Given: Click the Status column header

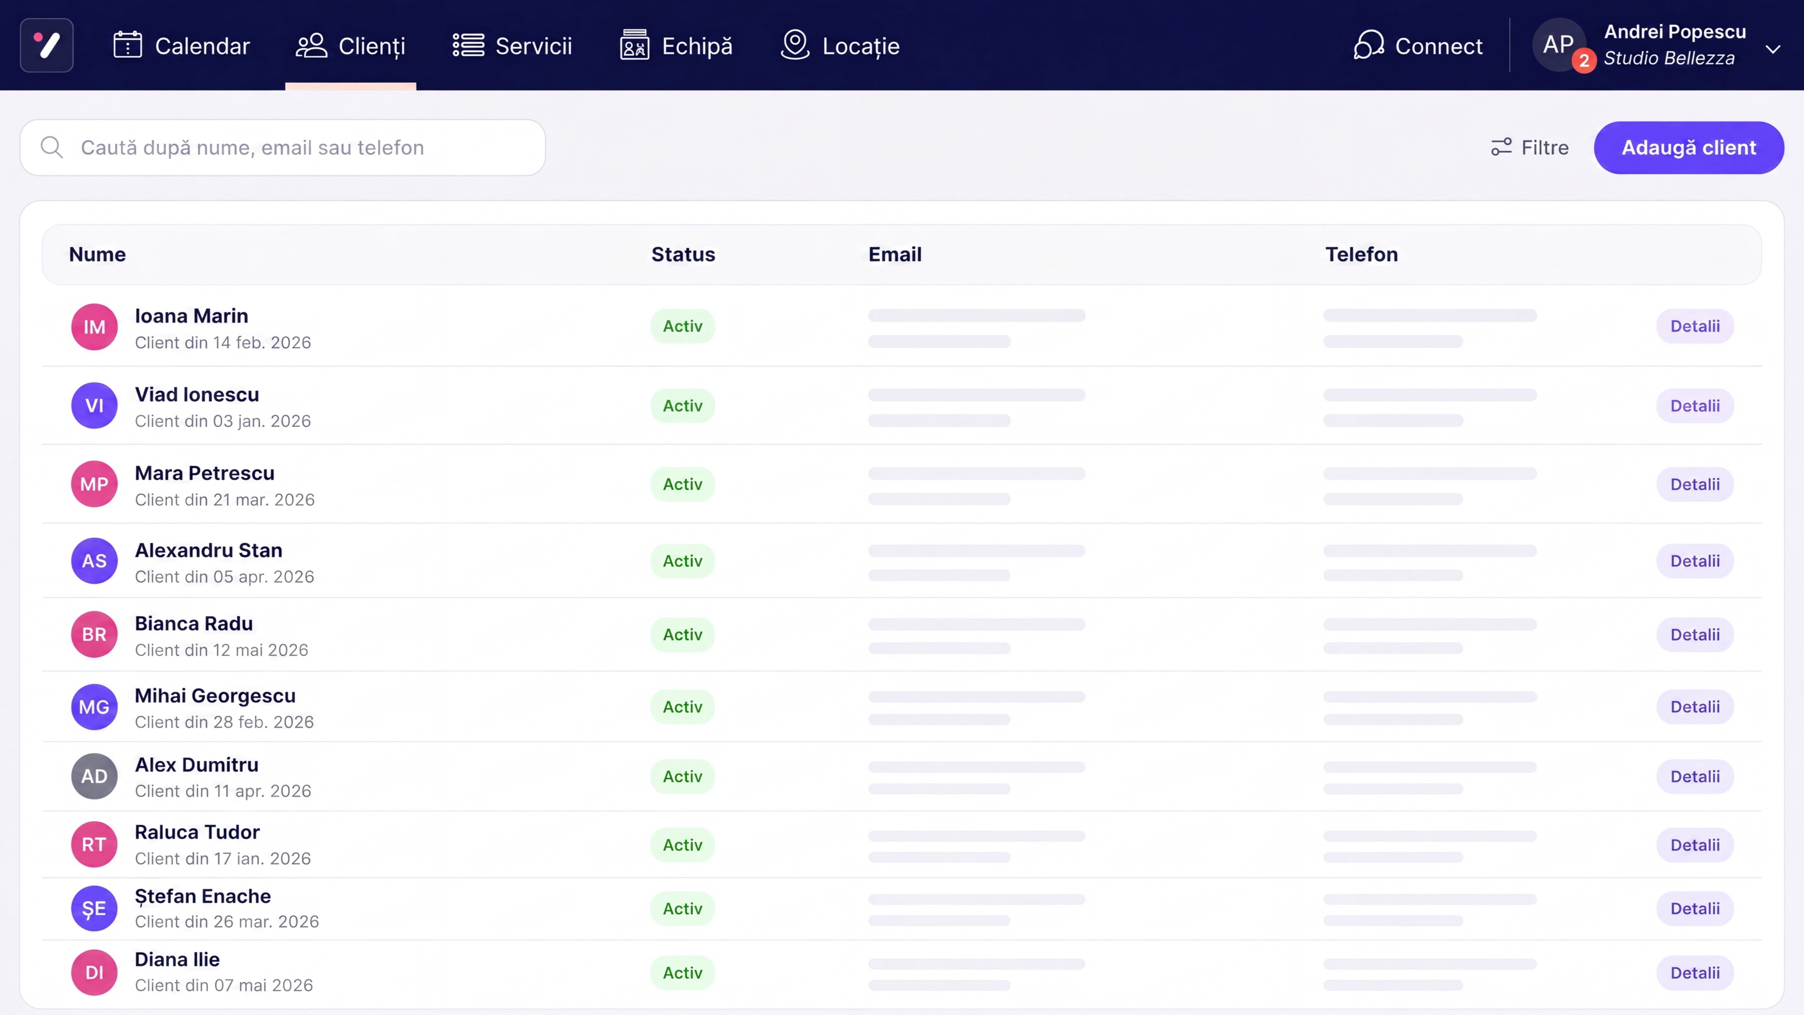Looking at the screenshot, I should coord(683,254).
